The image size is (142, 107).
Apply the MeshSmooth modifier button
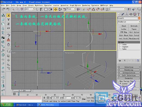click(134, 38)
